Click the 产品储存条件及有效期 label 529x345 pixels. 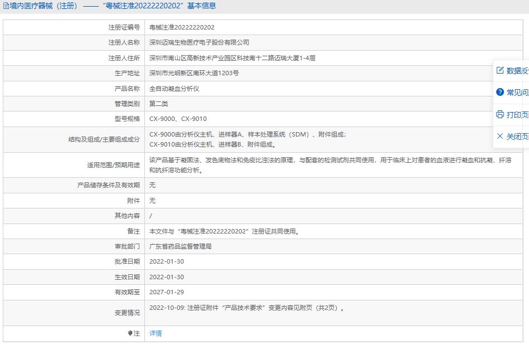pos(108,185)
